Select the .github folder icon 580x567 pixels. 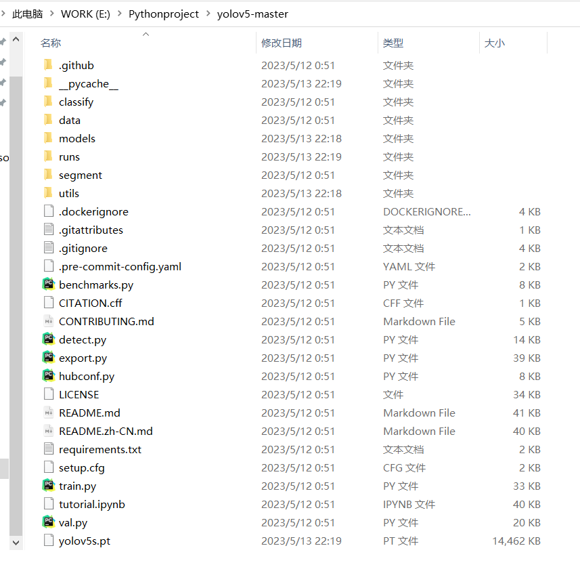tap(49, 65)
